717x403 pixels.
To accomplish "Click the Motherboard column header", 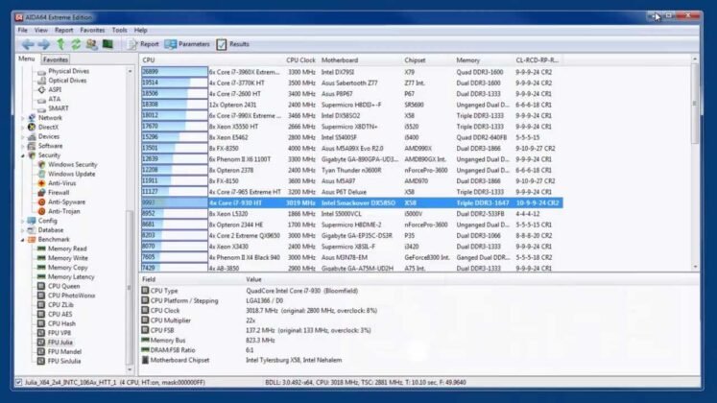I will [x=340, y=59].
